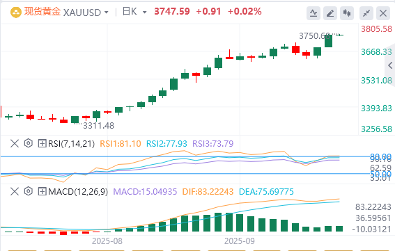Screen dimensions: 395x251
Task: Expand MACD panel with its plus icon
Action: pos(42,192)
